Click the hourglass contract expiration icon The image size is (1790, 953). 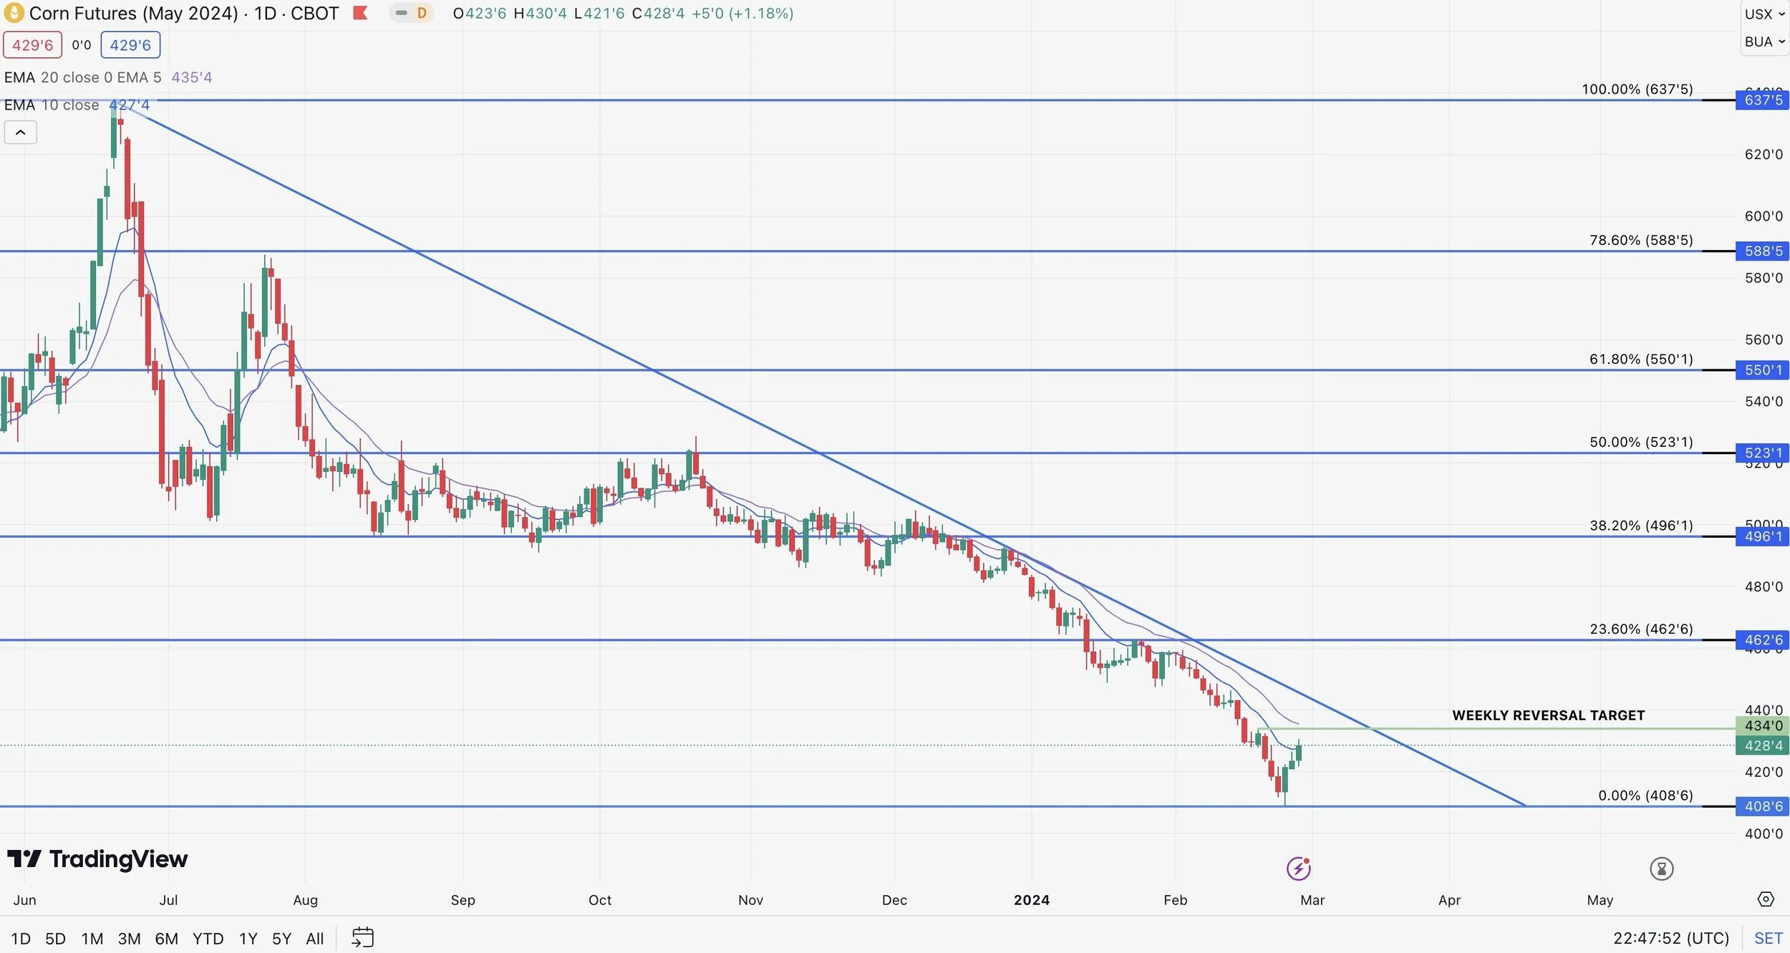pyautogui.click(x=1661, y=869)
